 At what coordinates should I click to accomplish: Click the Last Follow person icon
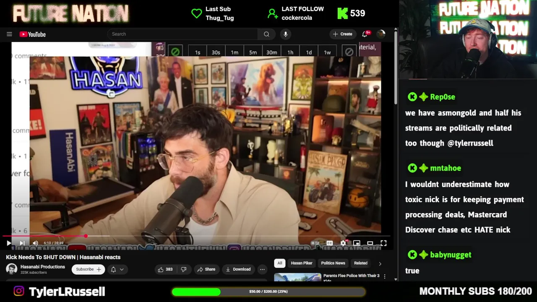point(273,13)
